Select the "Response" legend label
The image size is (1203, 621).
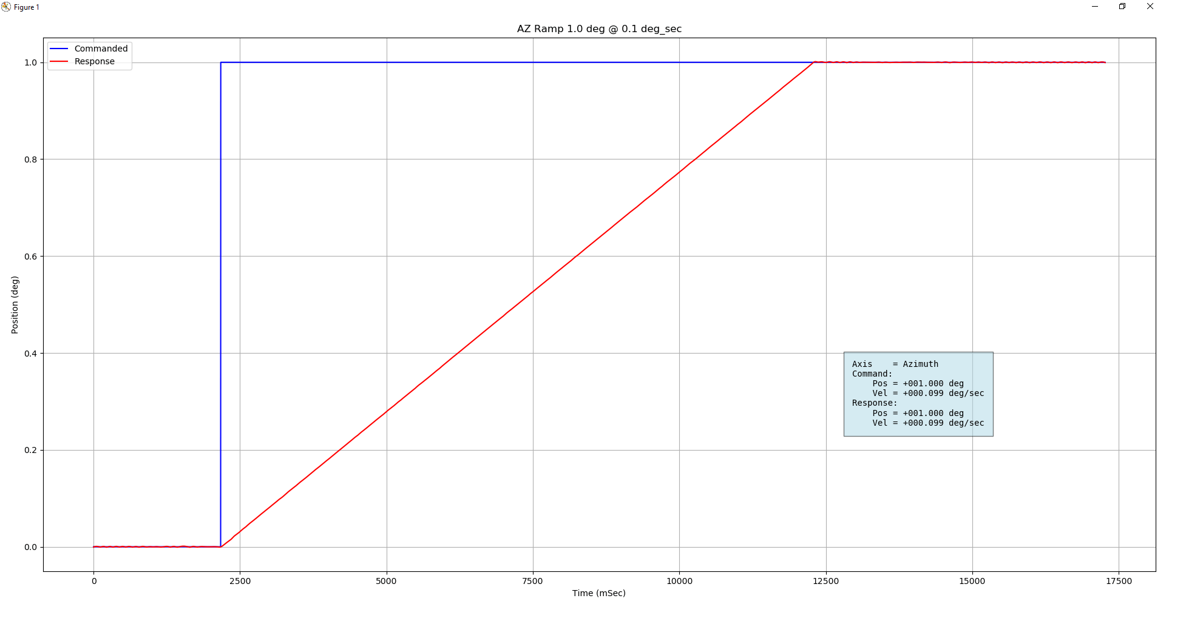click(94, 61)
